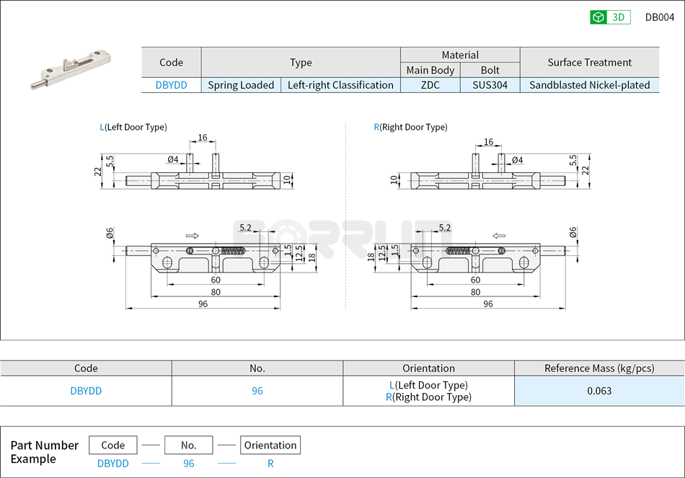Select the spring symbol in the bolt drawing
Image resolution: width=685 pixels, height=478 pixels.
232,250
